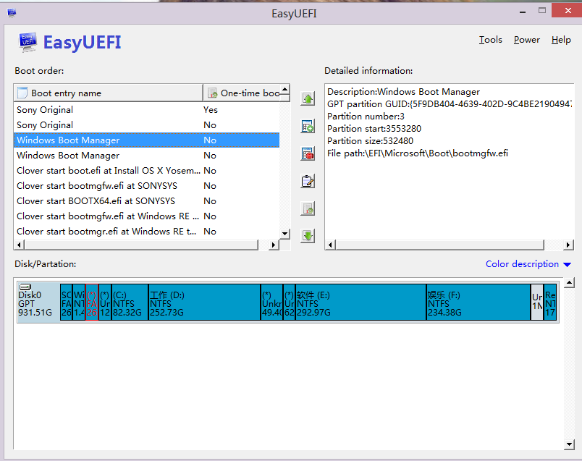Screen dimensions: 582x461
Task: Select the (*) Unknown 49.4G partition
Action: 272,302
